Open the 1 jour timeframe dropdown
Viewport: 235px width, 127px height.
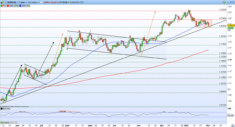point(23,2)
